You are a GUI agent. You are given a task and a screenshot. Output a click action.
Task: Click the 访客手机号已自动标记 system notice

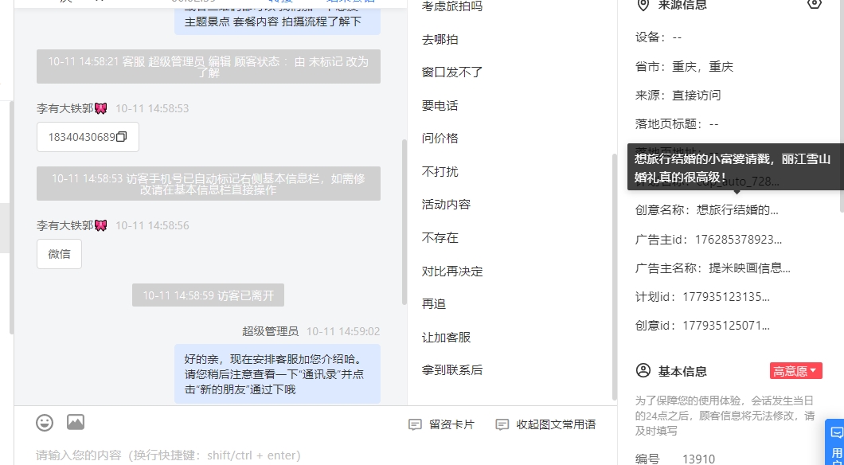tap(209, 183)
